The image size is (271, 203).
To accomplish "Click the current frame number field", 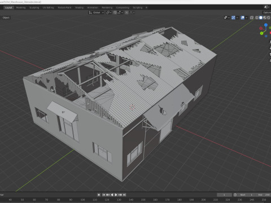I will [x=224, y=195].
